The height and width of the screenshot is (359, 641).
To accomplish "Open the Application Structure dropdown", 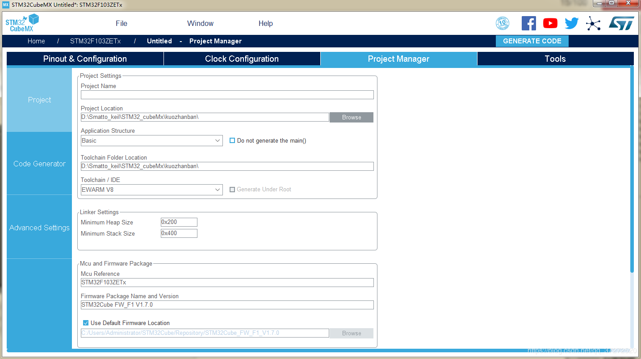I will click(x=151, y=140).
